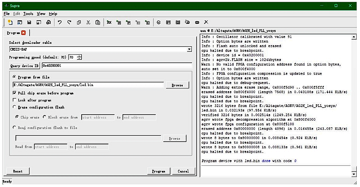Click the green-arrow graph run icon

109,22
